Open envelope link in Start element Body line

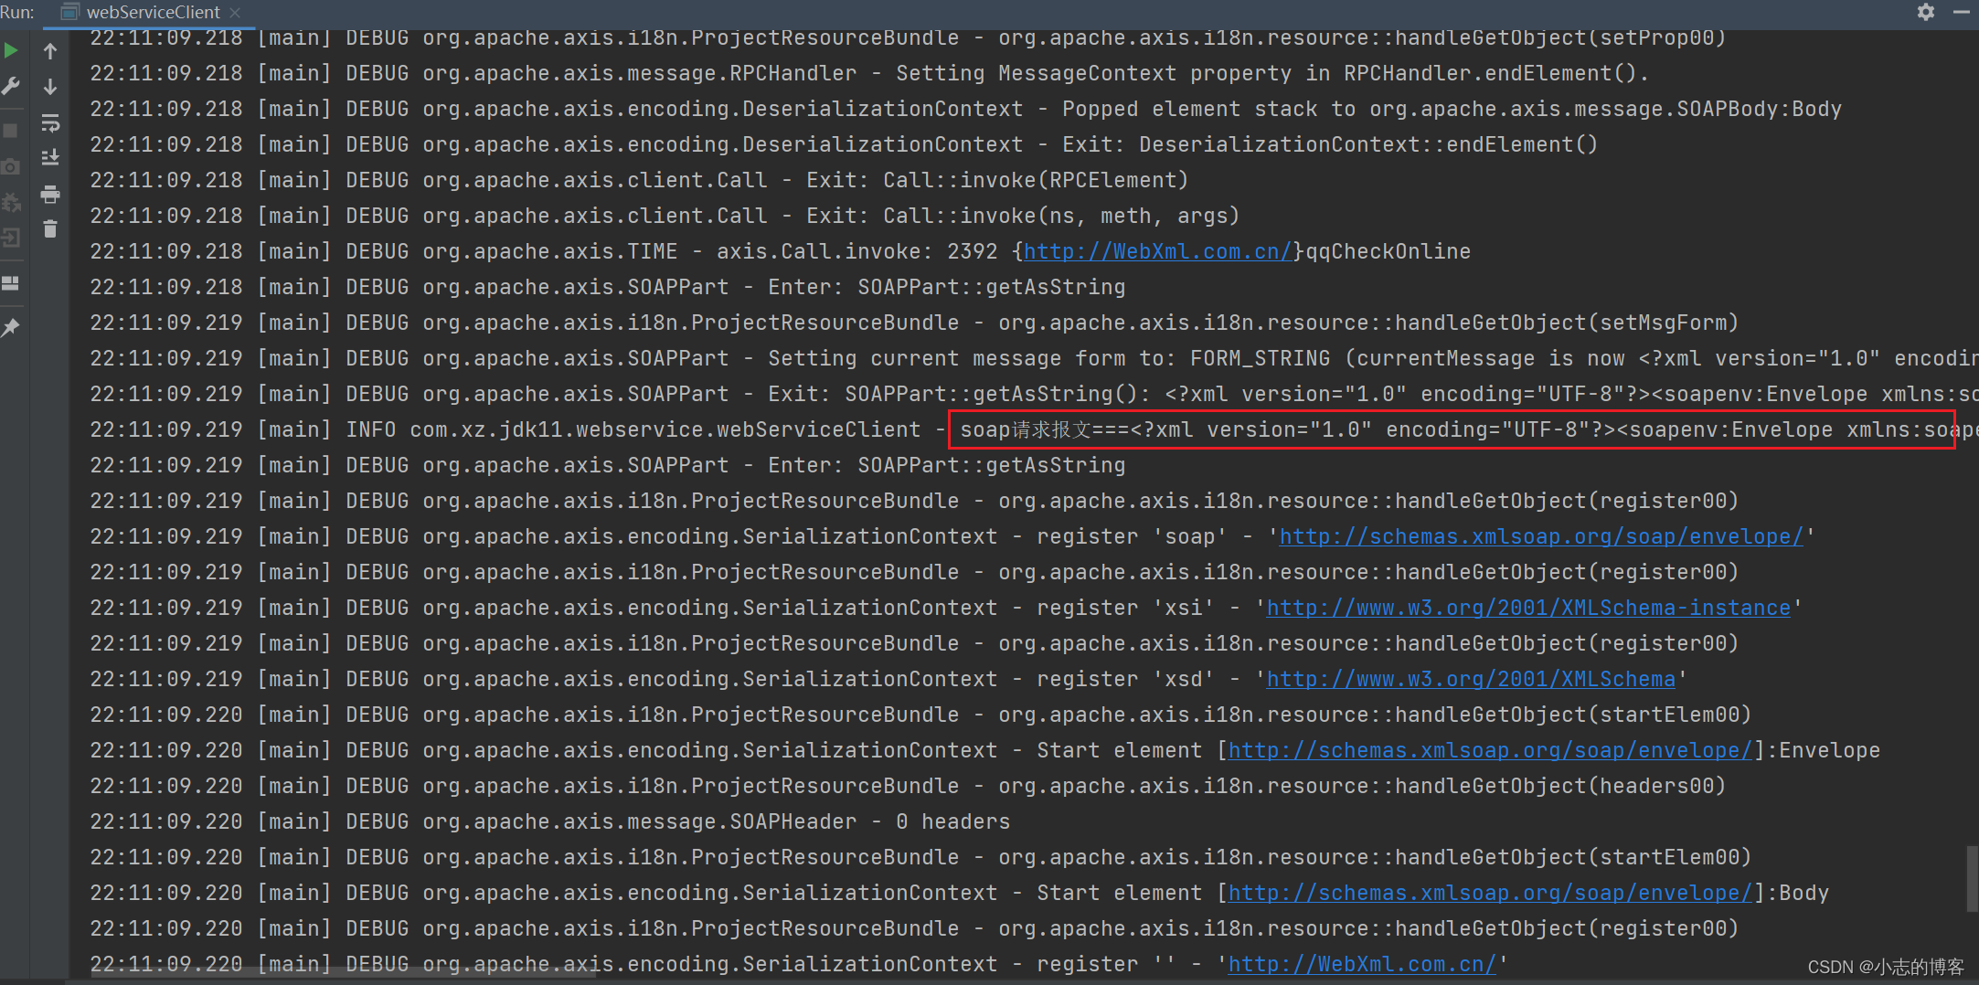point(1490,893)
